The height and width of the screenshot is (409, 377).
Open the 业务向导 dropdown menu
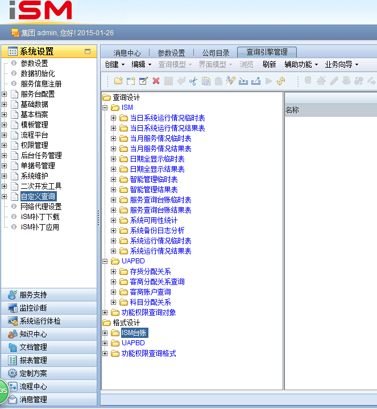coord(342,64)
